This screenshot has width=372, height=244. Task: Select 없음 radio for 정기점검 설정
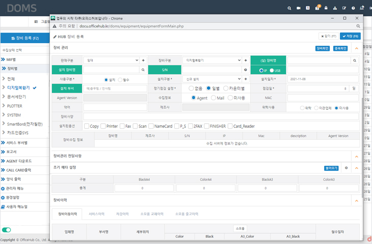(x=191, y=88)
